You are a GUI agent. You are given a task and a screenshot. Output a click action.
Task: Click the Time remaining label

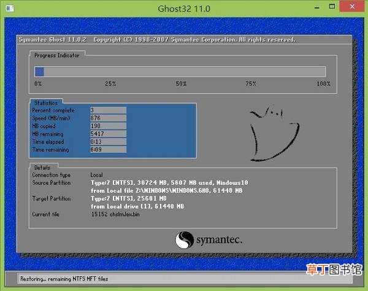(51, 150)
